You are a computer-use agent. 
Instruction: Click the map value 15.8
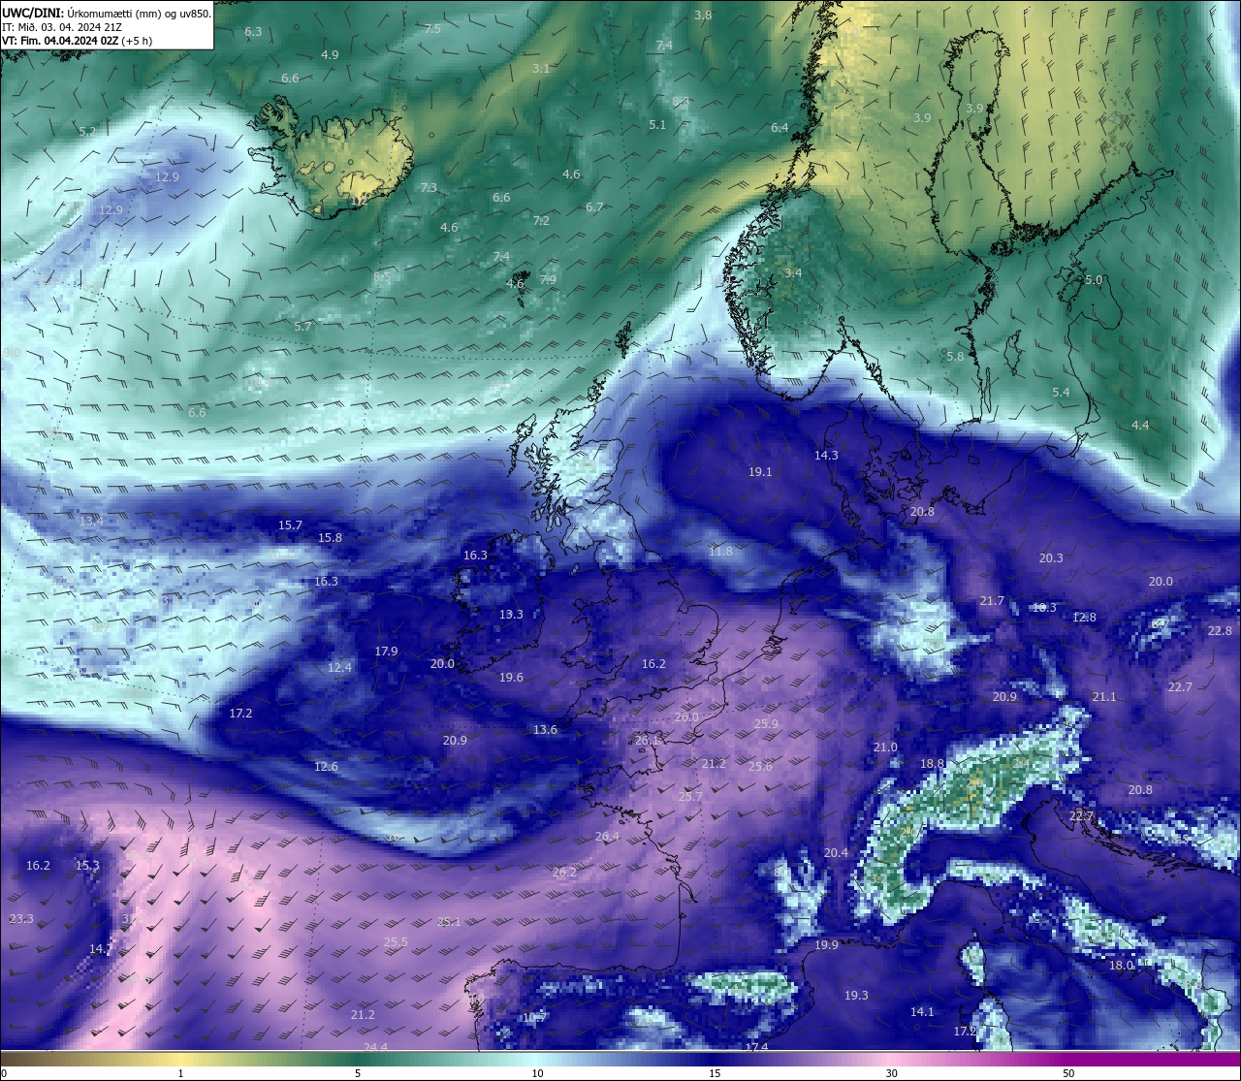coord(330,538)
